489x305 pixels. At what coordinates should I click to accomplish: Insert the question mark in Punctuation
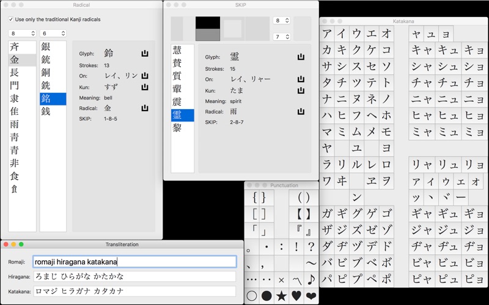[x=311, y=247]
